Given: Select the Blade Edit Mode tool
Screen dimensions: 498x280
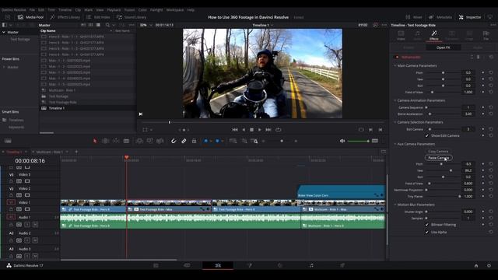Looking at the screenshot, I should pyautogui.click(x=126, y=141).
